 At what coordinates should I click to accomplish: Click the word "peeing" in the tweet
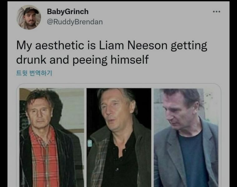[90, 60]
